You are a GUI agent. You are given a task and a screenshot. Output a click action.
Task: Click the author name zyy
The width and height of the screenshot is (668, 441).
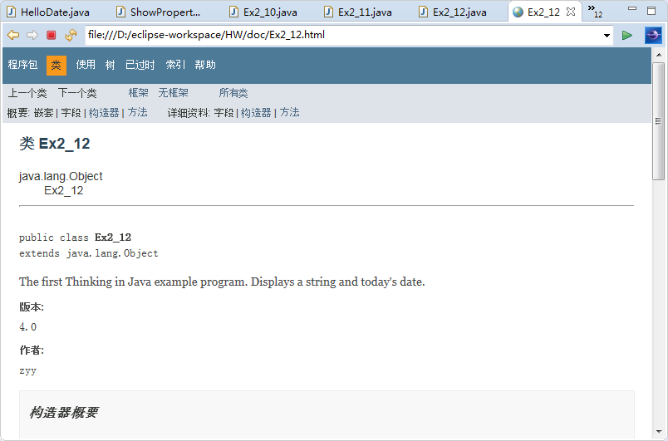pyautogui.click(x=27, y=370)
